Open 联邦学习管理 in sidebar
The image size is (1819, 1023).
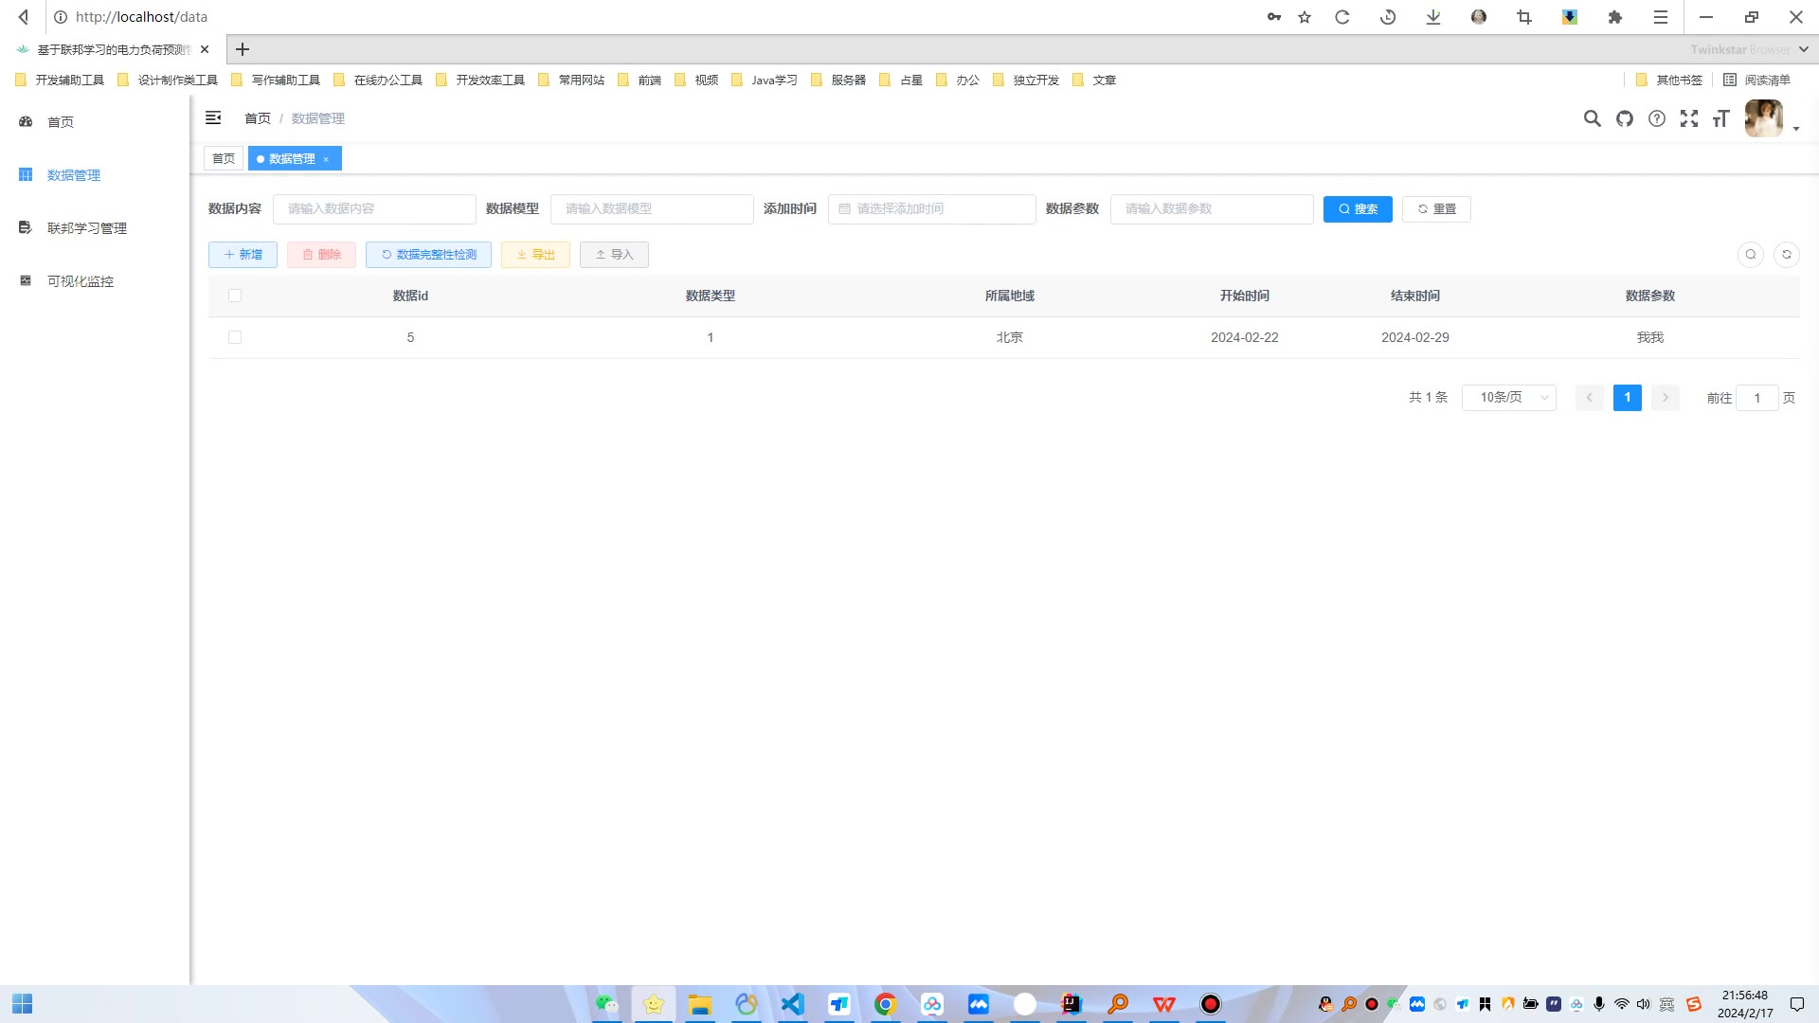point(86,228)
